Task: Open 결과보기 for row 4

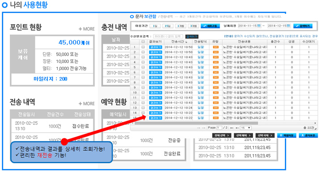Action: tap(156, 62)
